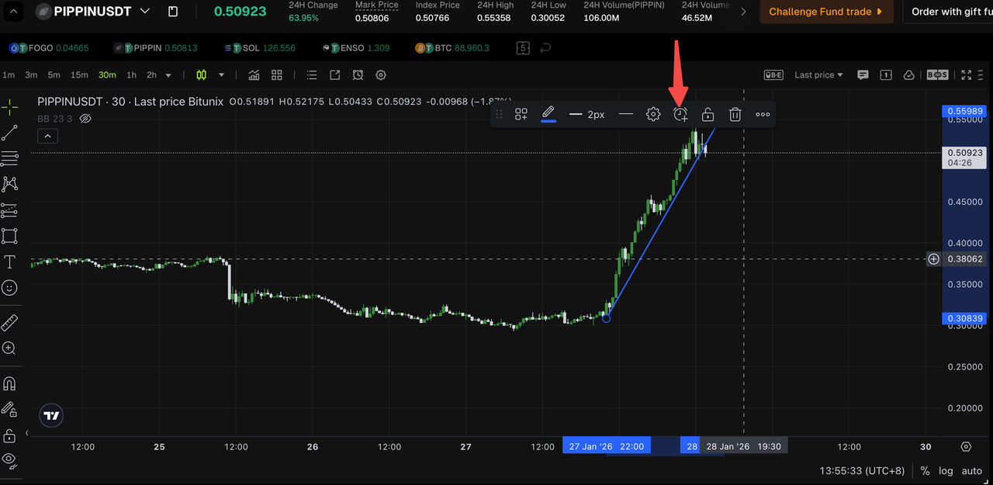993x485 pixels.
Task: Open the XABCD pattern tool
Action: (x=9, y=184)
